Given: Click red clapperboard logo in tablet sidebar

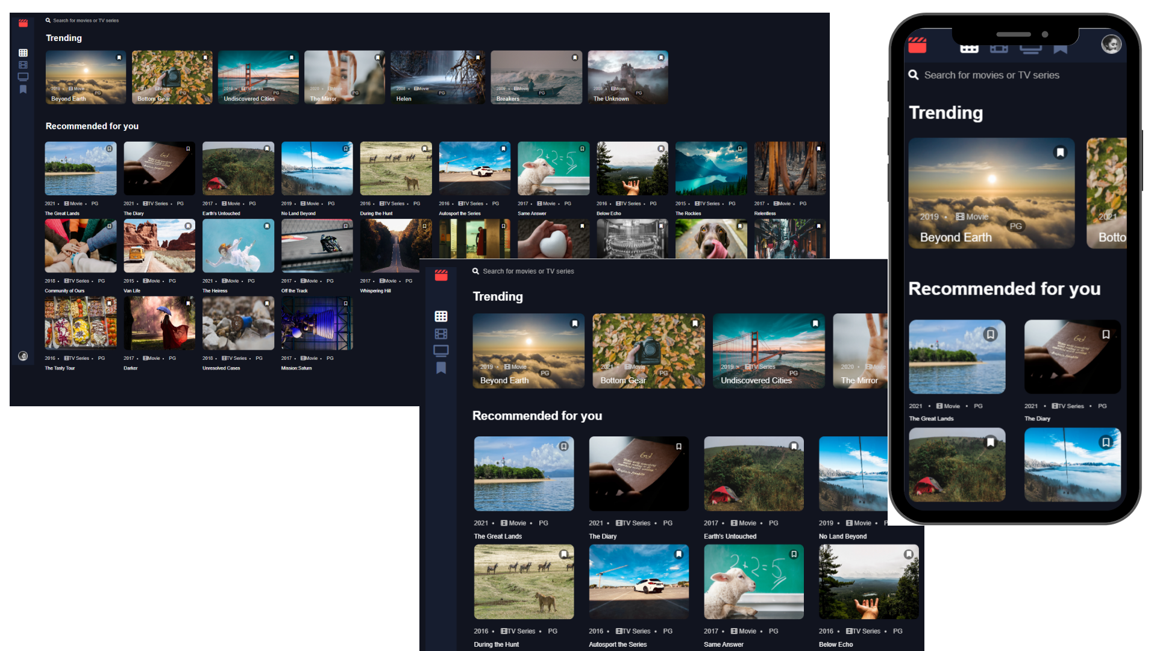Looking at the screenshot, I should click(441, 275).
